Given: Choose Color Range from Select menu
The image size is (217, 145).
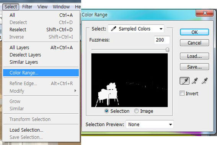Looking at the screenshot, I should pyautogui.click(x=41, y=73).
